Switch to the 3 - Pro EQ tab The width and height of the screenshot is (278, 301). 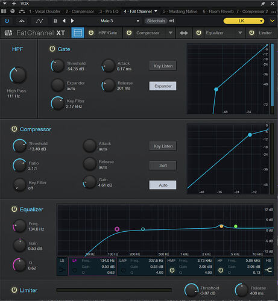tap(109, 11)
